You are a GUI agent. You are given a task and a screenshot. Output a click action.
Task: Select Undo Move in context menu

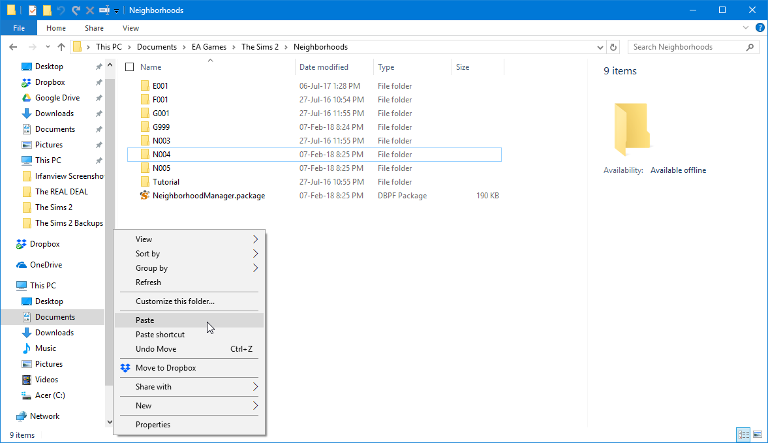189,349
